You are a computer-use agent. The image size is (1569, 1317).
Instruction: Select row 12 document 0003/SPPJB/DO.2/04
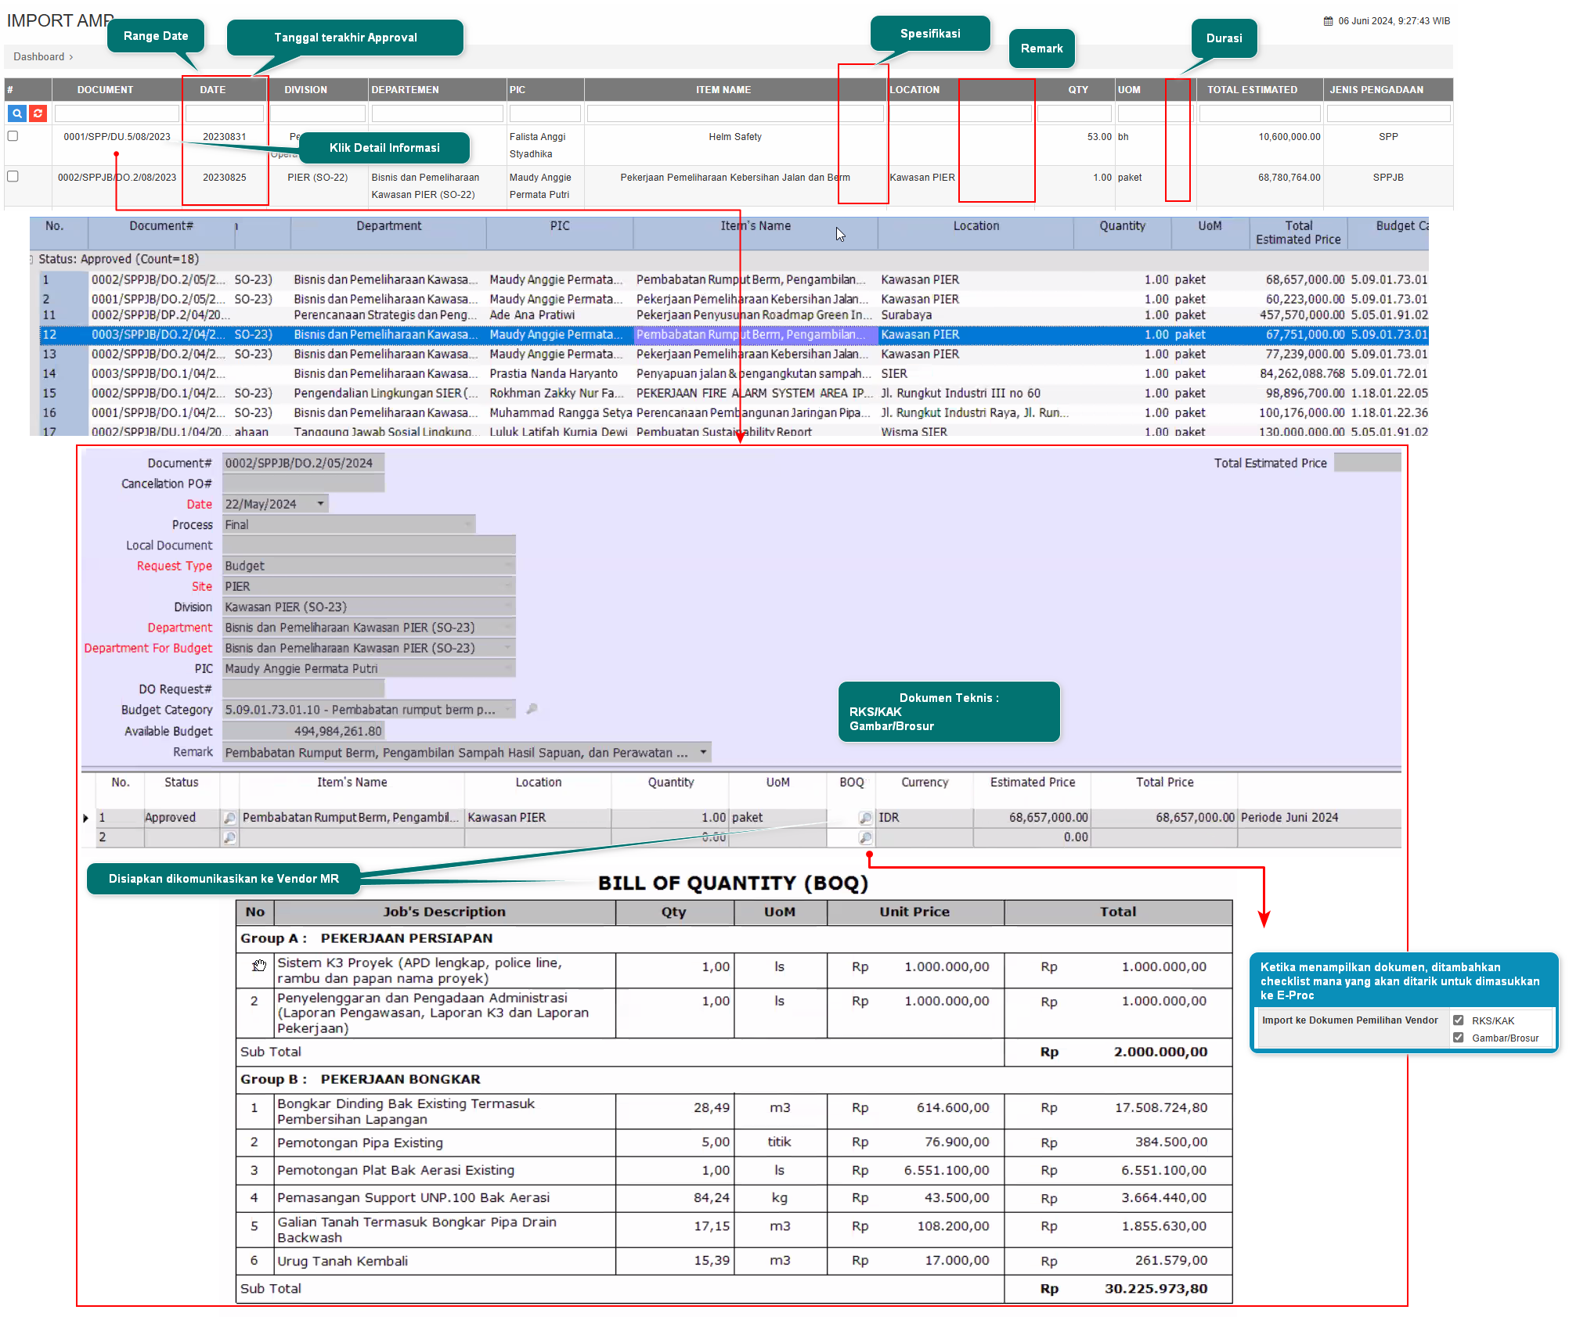[x=157, y=335]
